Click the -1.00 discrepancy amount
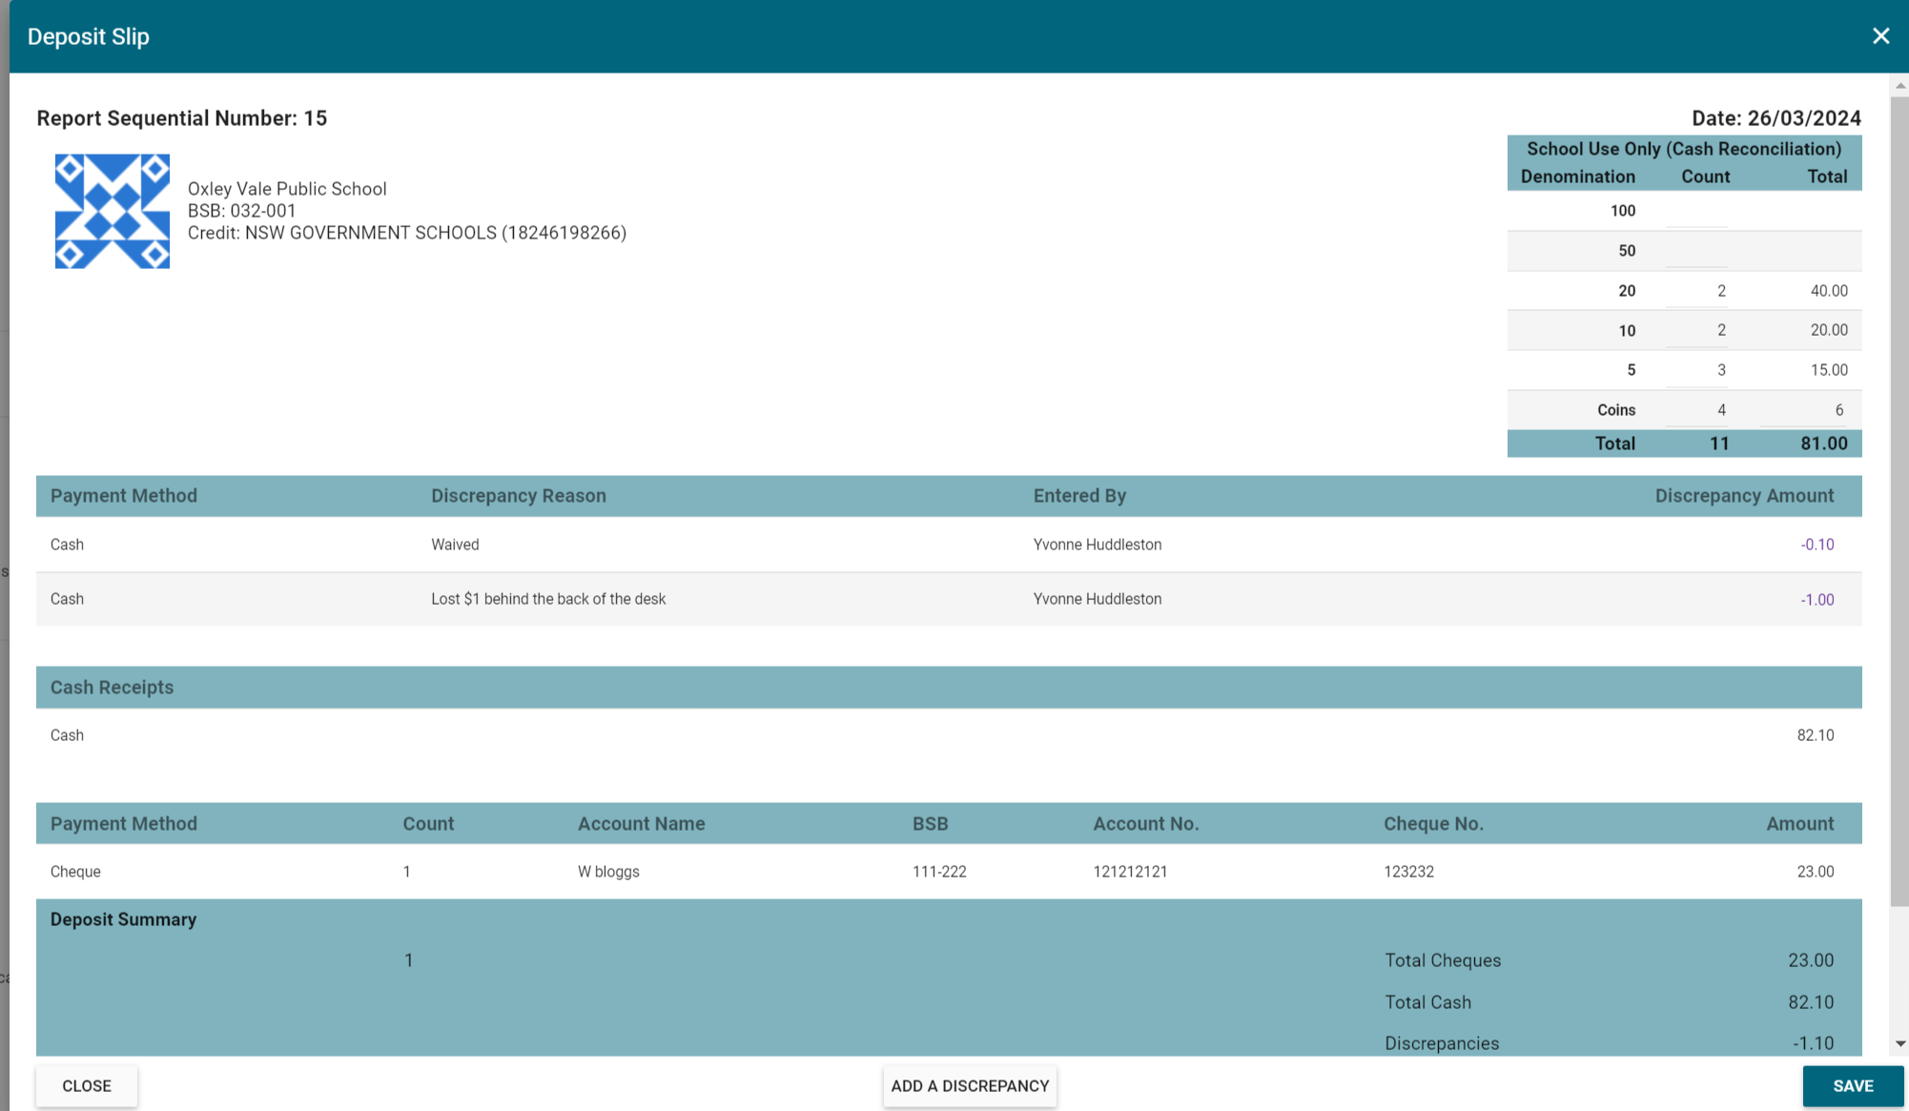Viewport: 1909px width, 1111px height. (1817, 600)
